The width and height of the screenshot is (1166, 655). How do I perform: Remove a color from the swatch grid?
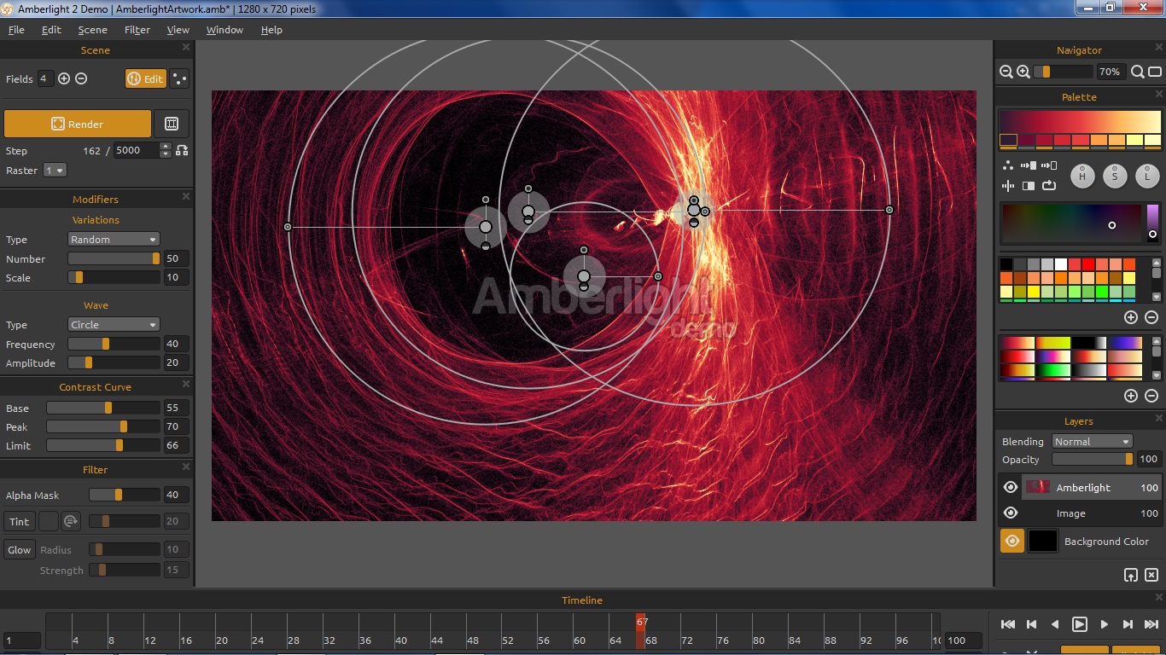tap(1151, 317)
